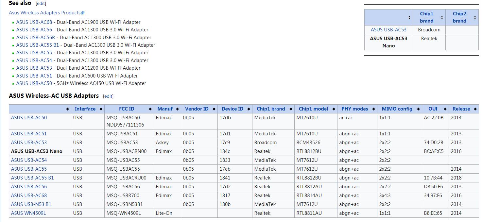This screenshot has height=222, width=482.
Task: Select Release cell 2018
Action: pyautogui.click(x=464, y=178)
